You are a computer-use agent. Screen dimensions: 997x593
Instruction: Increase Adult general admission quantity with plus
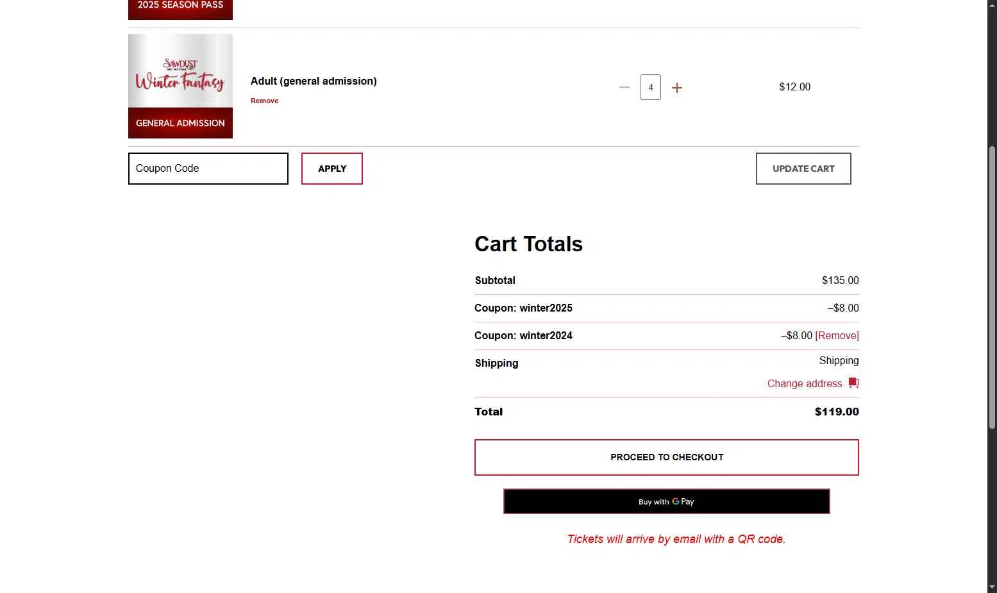677,88
